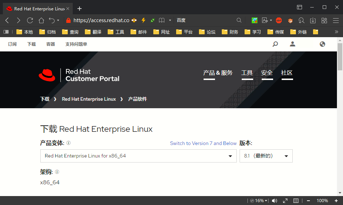Show more bookmarks with the chevron
This screenshot has width=343, height=205.
[x=337, y=32]
